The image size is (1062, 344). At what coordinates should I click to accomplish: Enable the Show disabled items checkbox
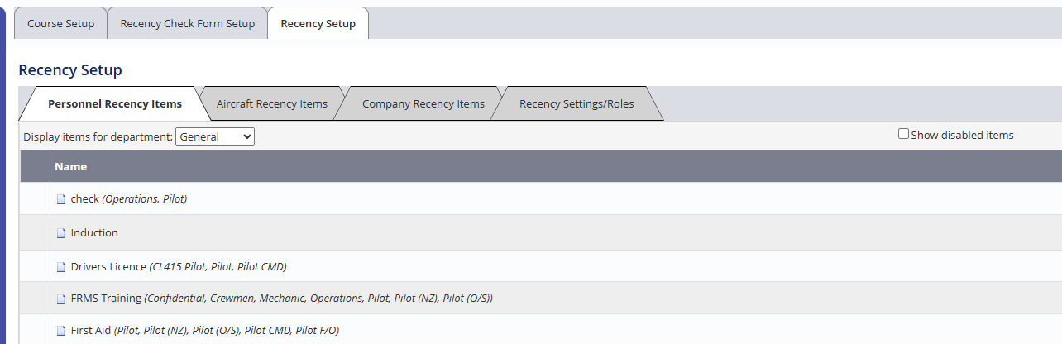(x=903, y=134)
